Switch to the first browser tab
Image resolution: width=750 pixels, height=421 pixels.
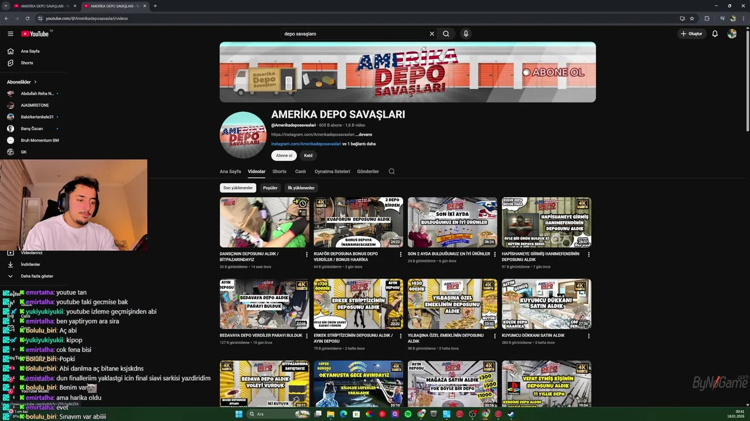[45, 6]
